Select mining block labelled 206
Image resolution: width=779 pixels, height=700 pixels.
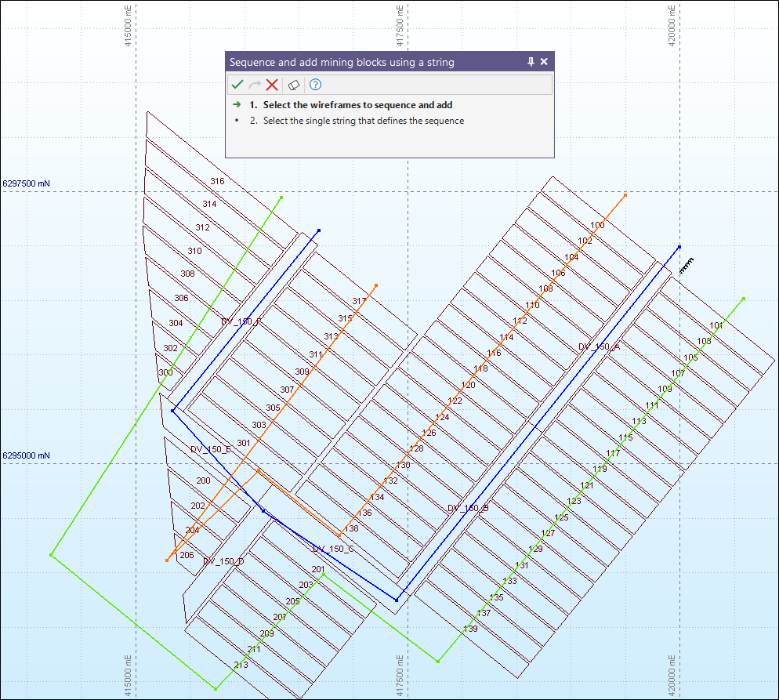click(x=187, y=555)
